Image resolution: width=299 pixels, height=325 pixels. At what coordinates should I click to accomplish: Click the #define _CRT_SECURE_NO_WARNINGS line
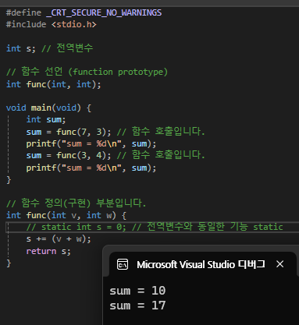tap(84, 12)
